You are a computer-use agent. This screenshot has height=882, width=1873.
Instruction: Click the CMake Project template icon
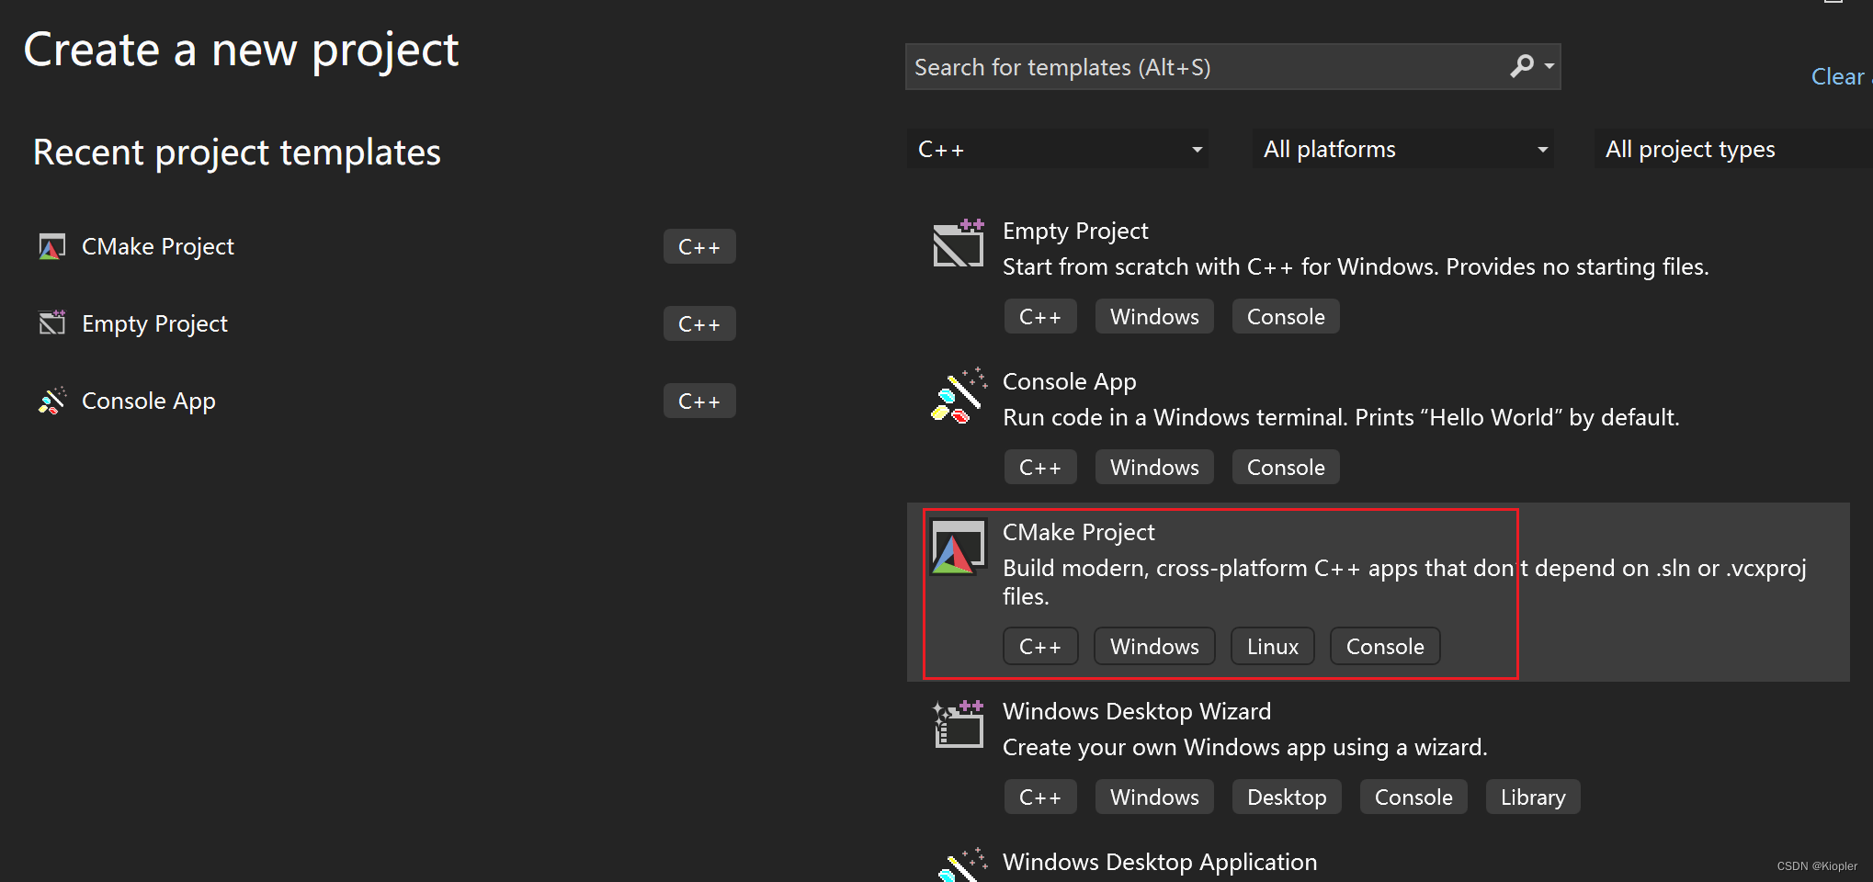[x=957, y=546]
